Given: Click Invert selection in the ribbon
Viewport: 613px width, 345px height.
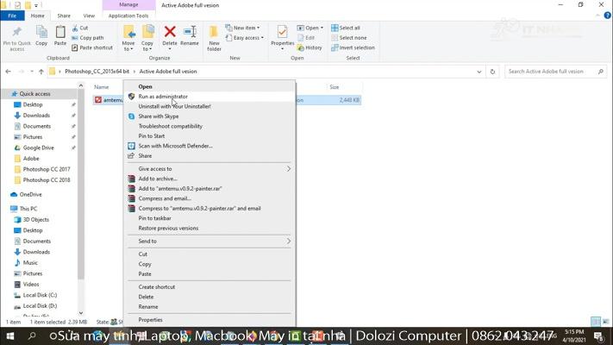Looking at the screenshot, I should pyautogui.click(x=356, y=47).
